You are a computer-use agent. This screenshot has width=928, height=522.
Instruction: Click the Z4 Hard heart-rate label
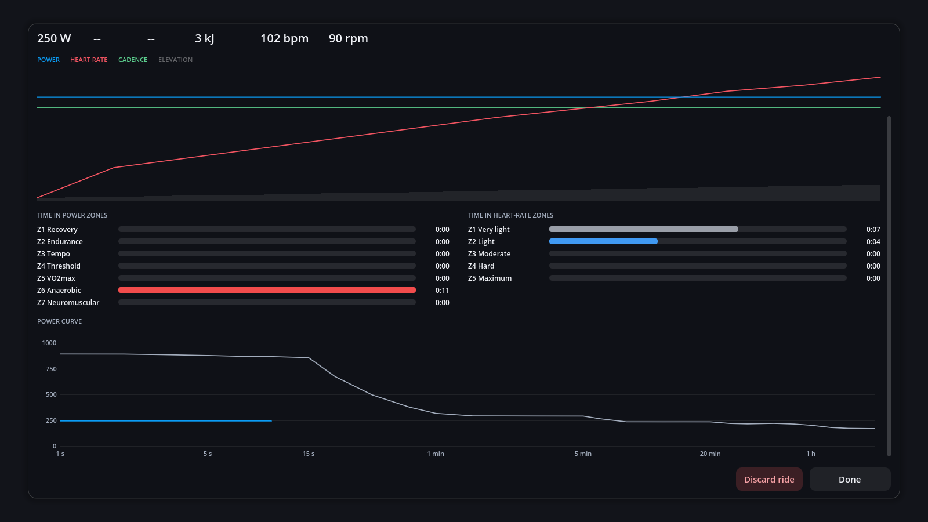pos(481,266)
